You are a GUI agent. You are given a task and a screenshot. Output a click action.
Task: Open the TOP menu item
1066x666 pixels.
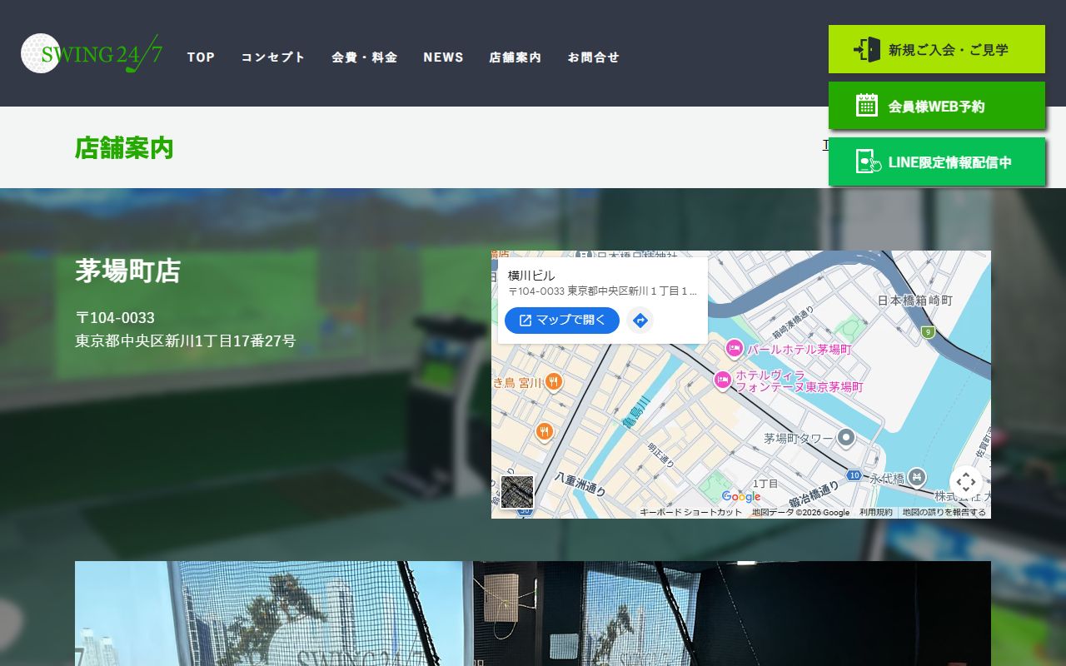click(201, 57)
